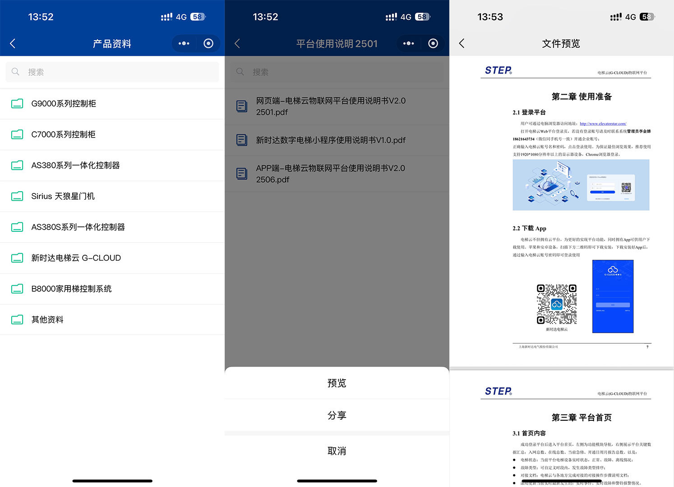Open the B8000家用梯控制系统 folder
Viewport: 674px width, 487px height.
click(71, 289)
